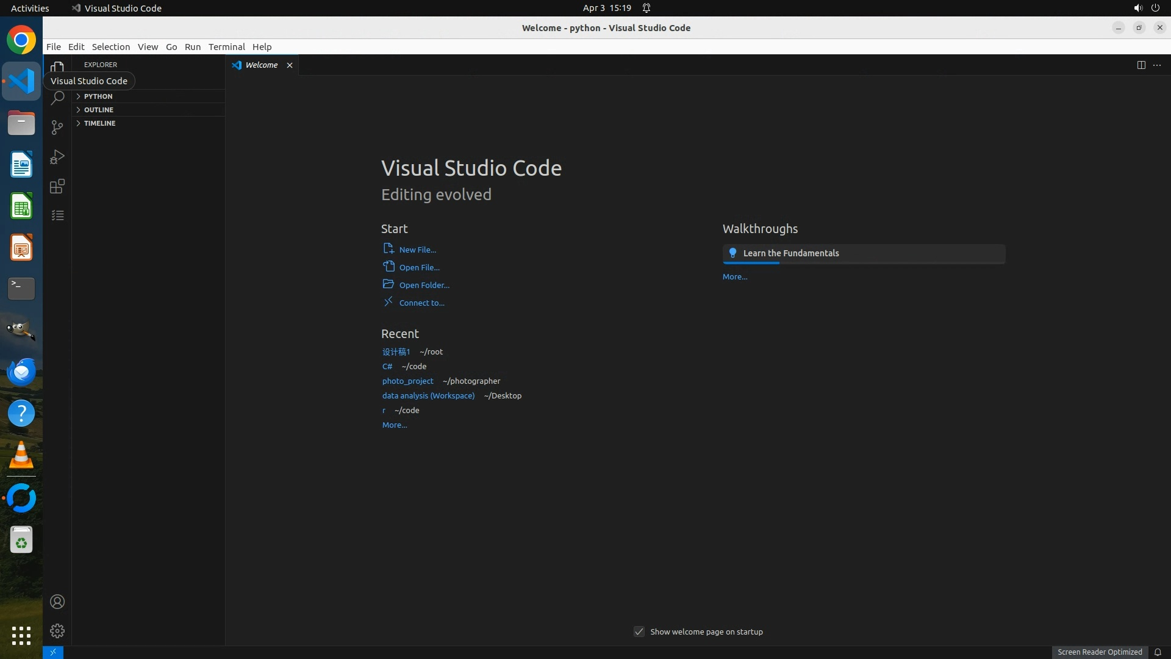Toggle Show welcome page on startup checkbox
This screenshot has width=1171, height=659.
(x=639, y=632)
